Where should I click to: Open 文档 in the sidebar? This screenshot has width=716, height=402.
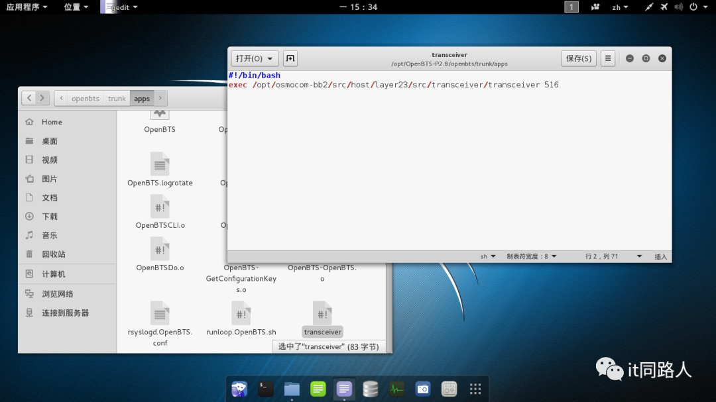[67, 197]
